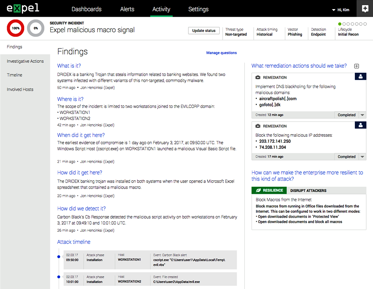Screen dimensions: 373x289
Task: Click medkit icon on DNS blackholing card
Action: coord(258,77)
